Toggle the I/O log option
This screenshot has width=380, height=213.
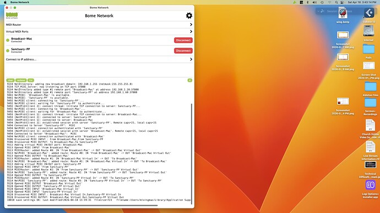click(31, 80)
